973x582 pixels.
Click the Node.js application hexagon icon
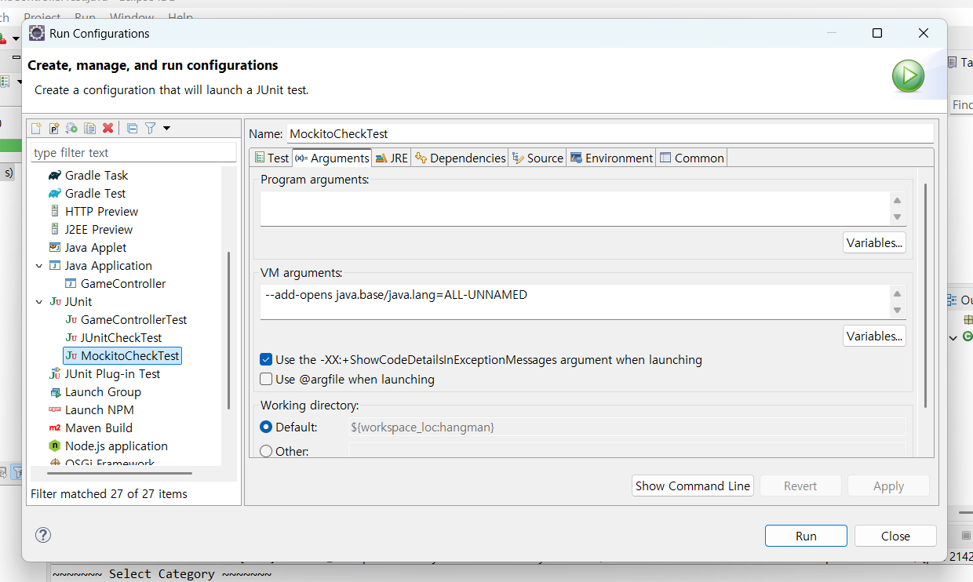tap(54, 446)
